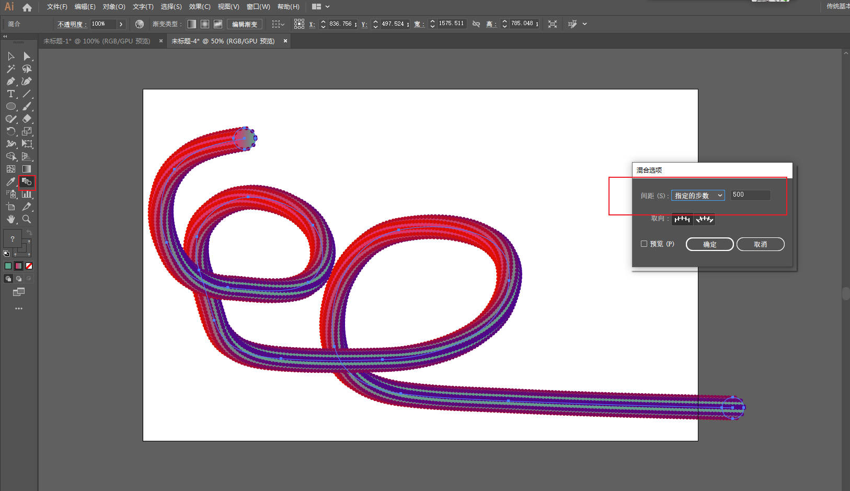850x491 pixels.
Task: Pick the Type tool
Action: [10, 94]
